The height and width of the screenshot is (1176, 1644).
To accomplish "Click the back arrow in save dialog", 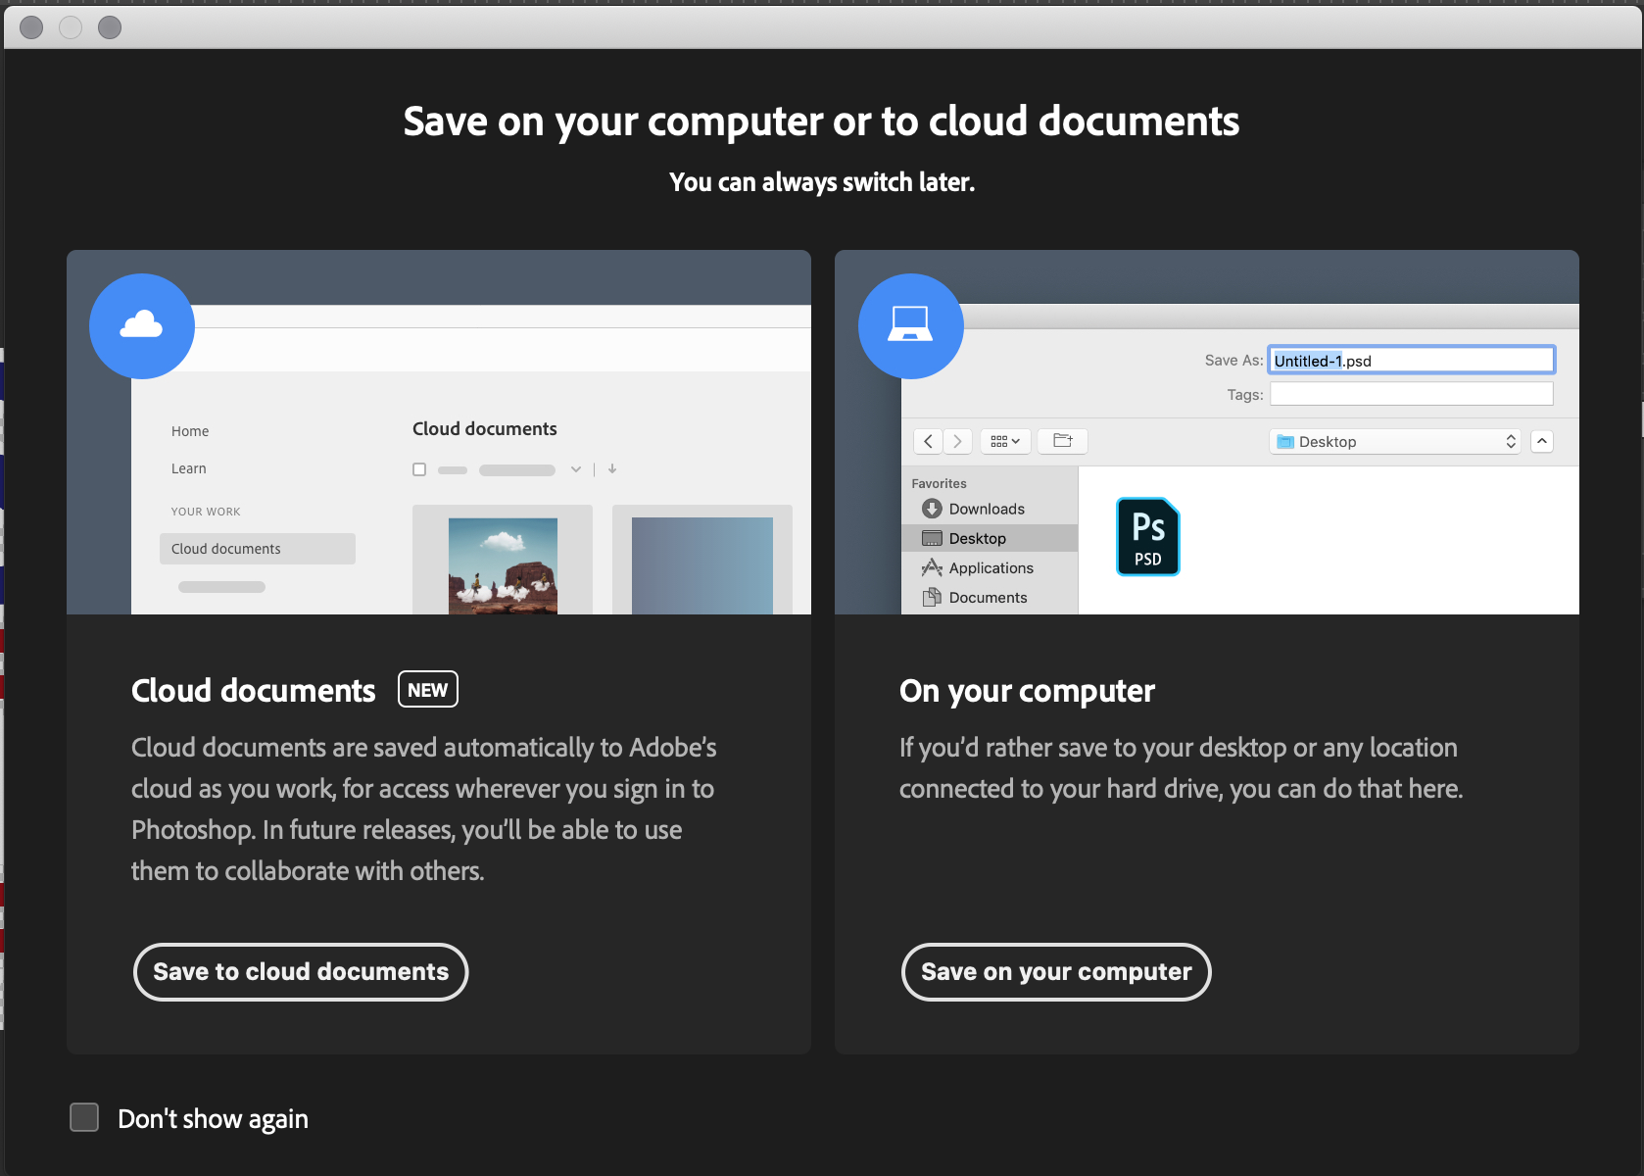I will click(x=928, y=441).
